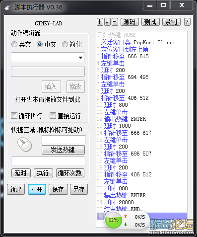This screenshot has width=197, height=237.
Task: Select the 英文 radio option
Action: pyautogui.click(x=21, y=44)
